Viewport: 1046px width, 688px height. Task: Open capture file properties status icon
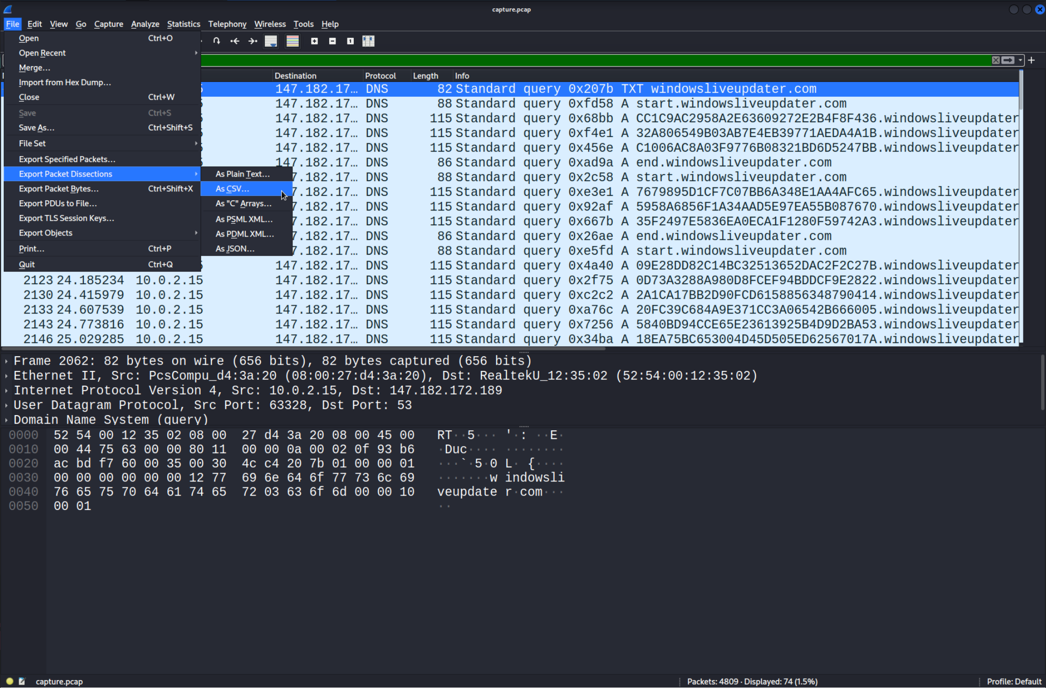pos(22,681)
